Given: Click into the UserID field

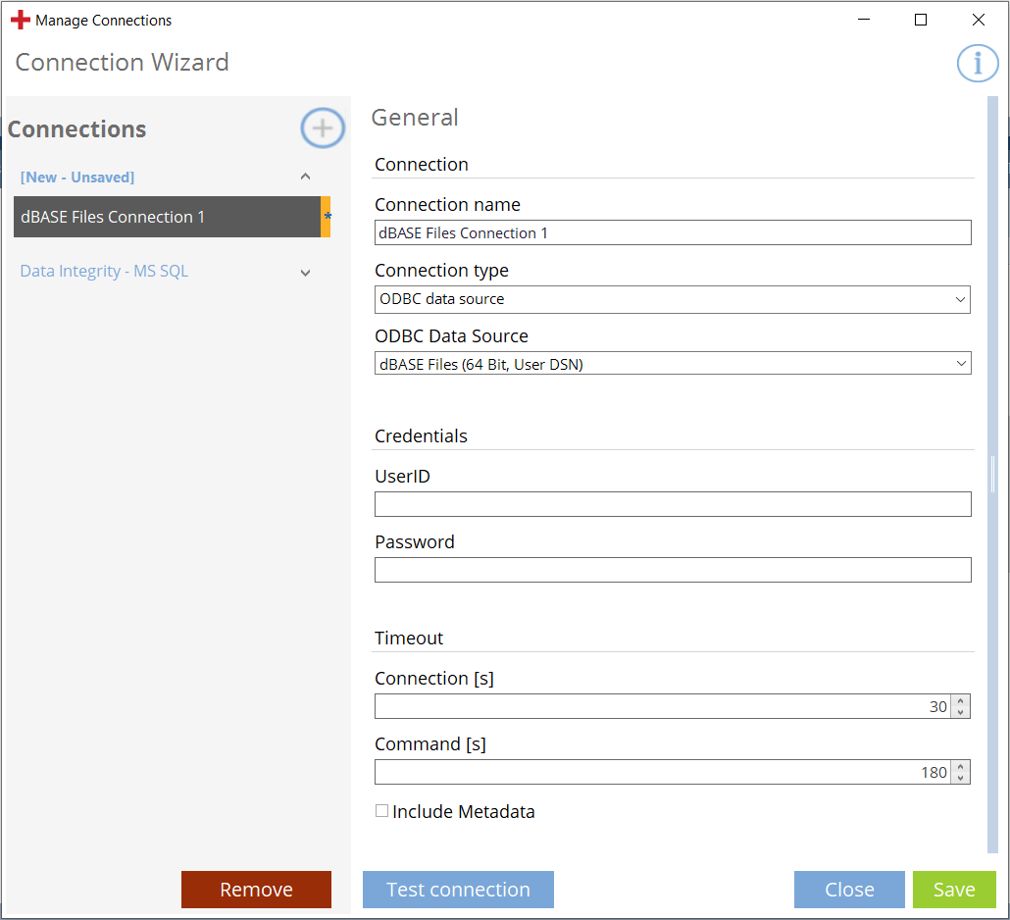Looking at the screenshot, I should point(672,504).
